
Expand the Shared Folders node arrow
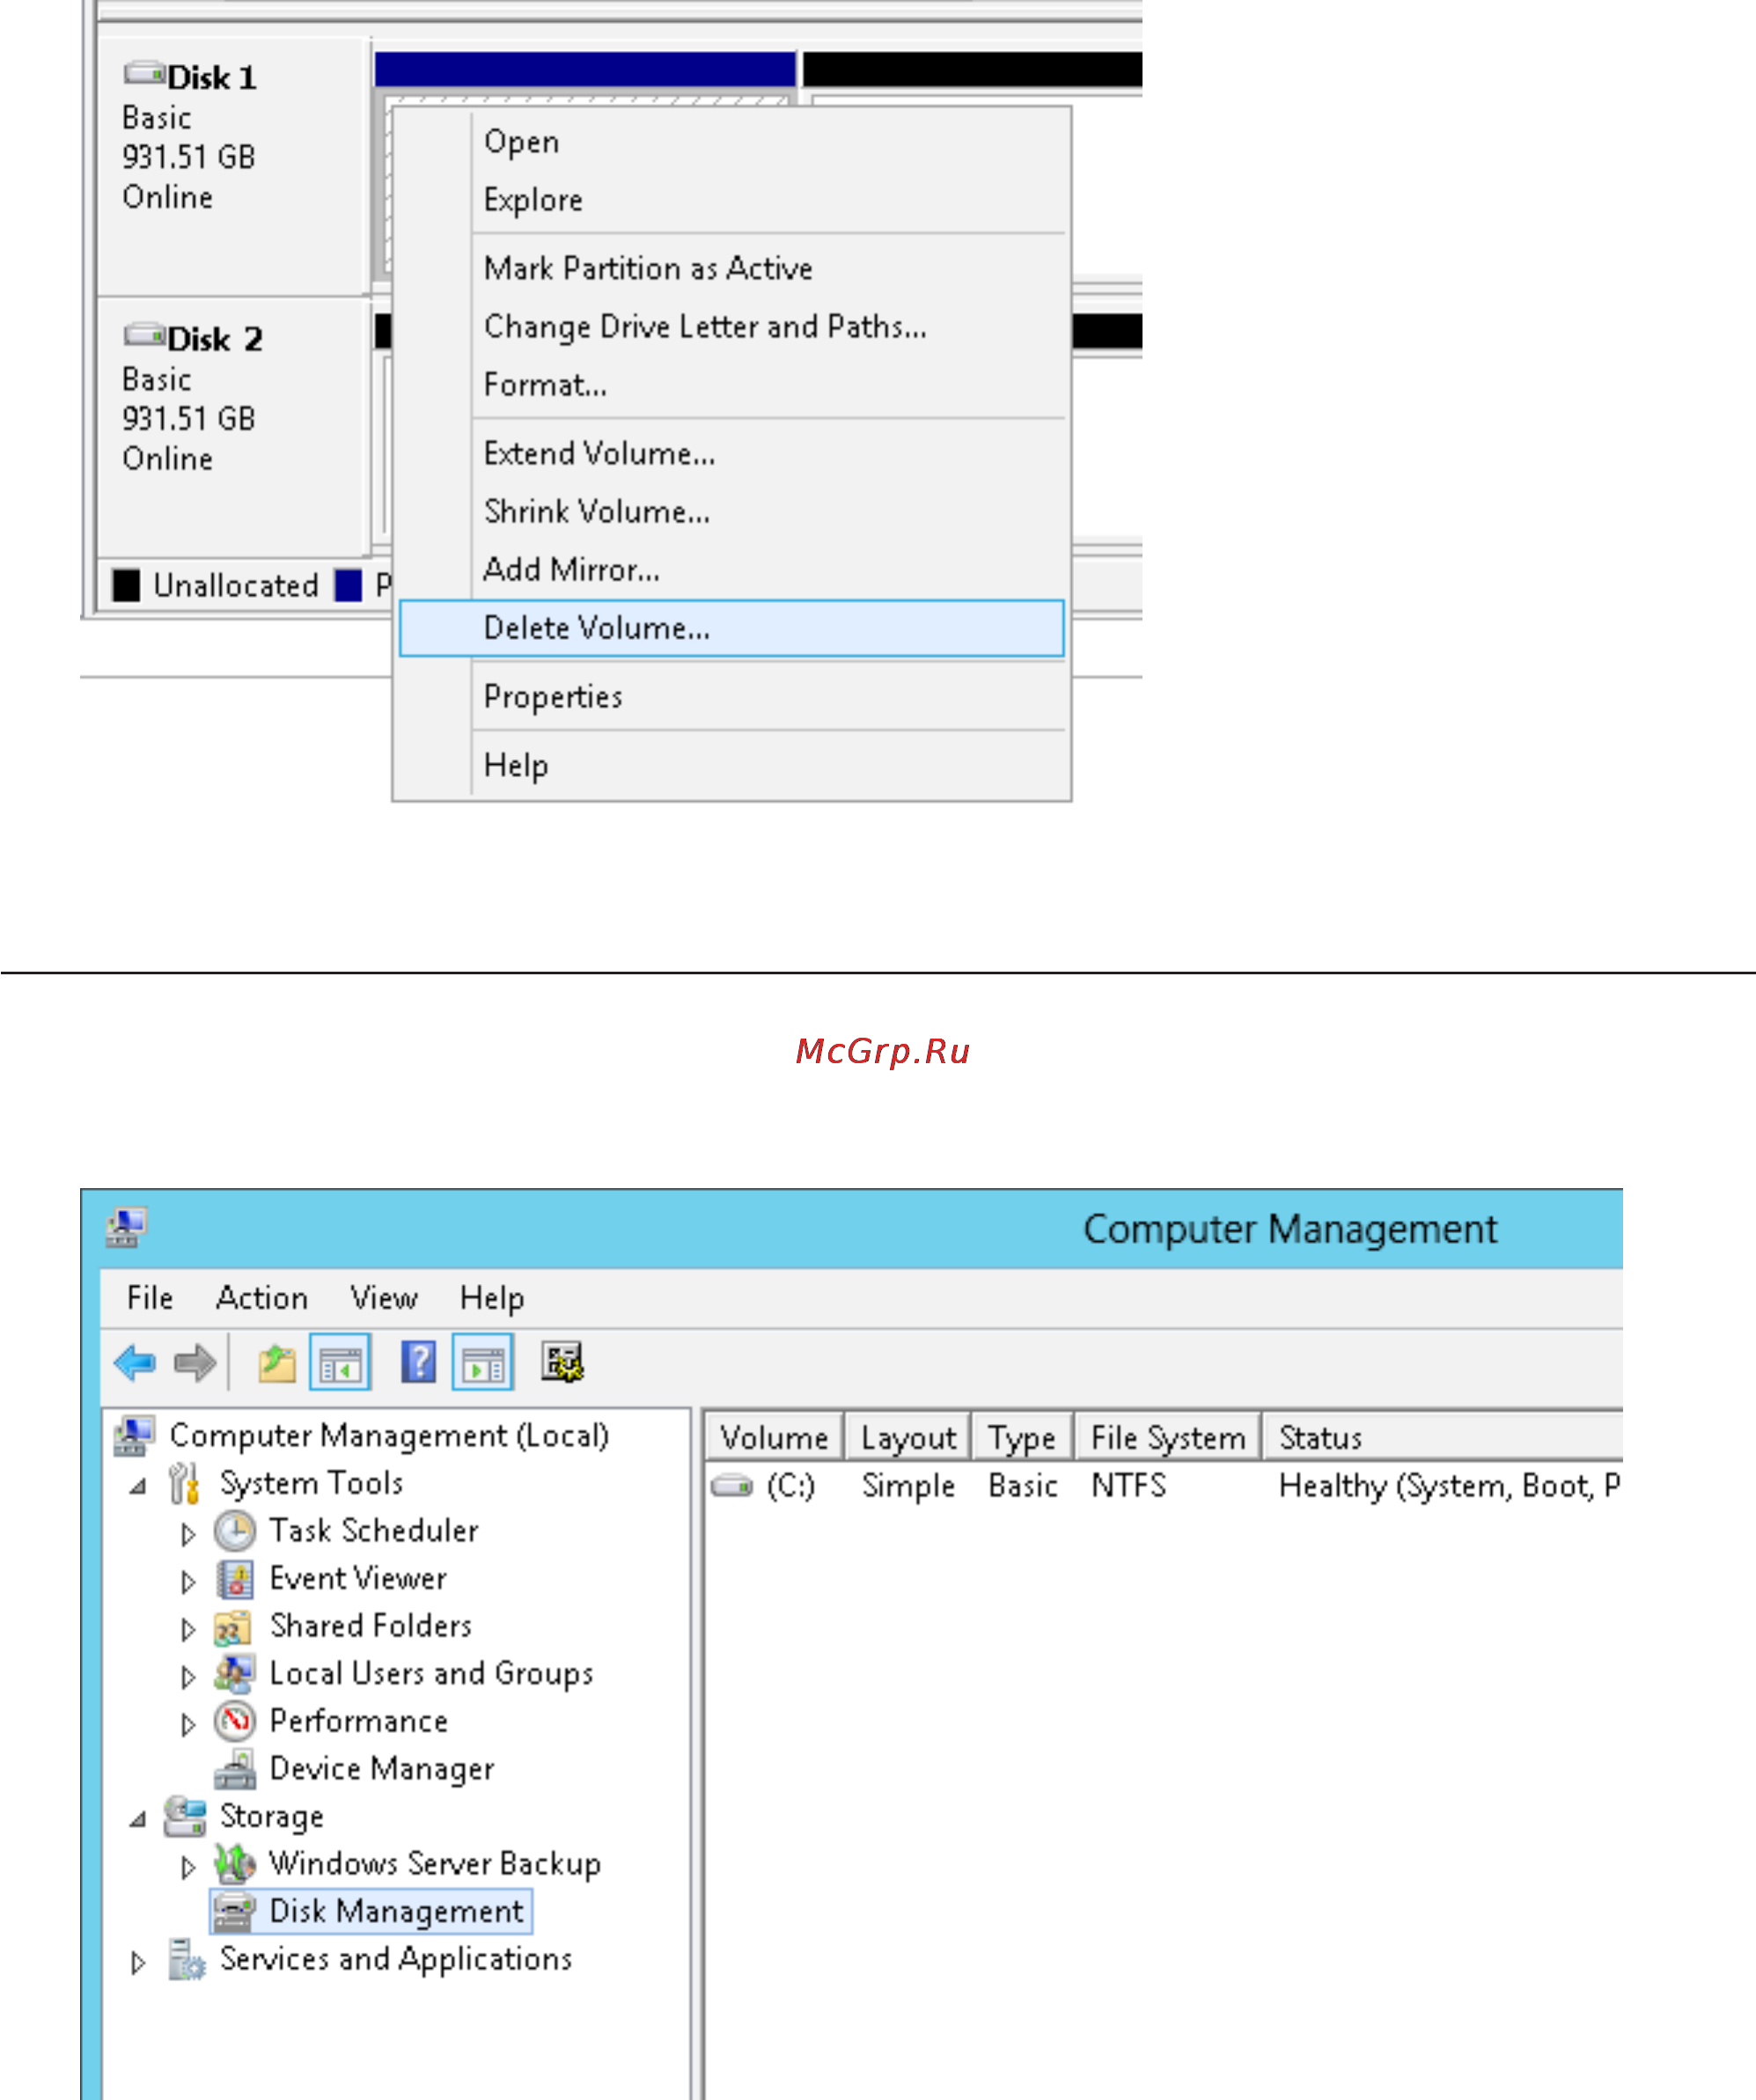[x=188, y=1630]
